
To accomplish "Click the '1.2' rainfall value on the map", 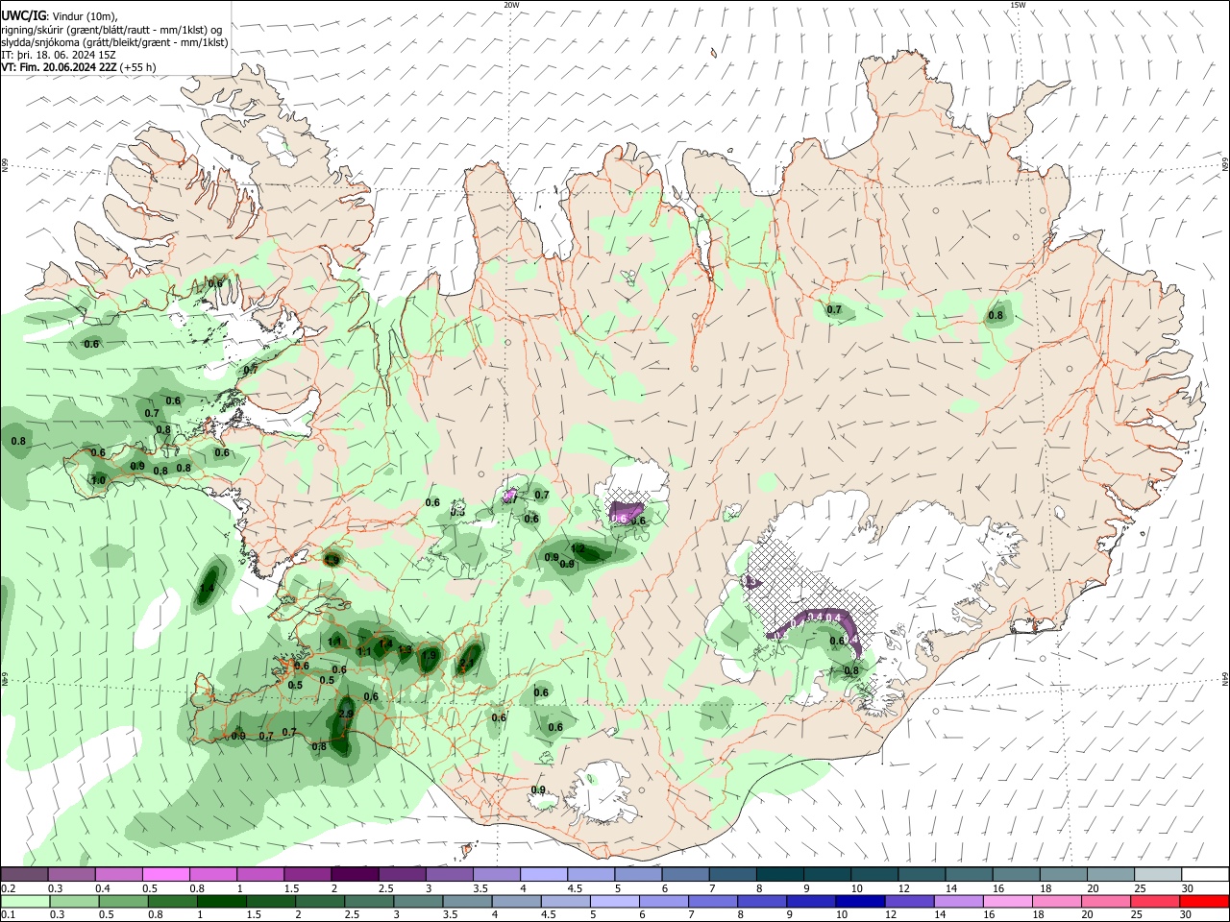I will [578, 548].
